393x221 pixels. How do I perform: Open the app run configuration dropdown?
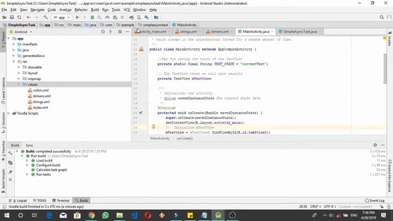pos(61,17)
